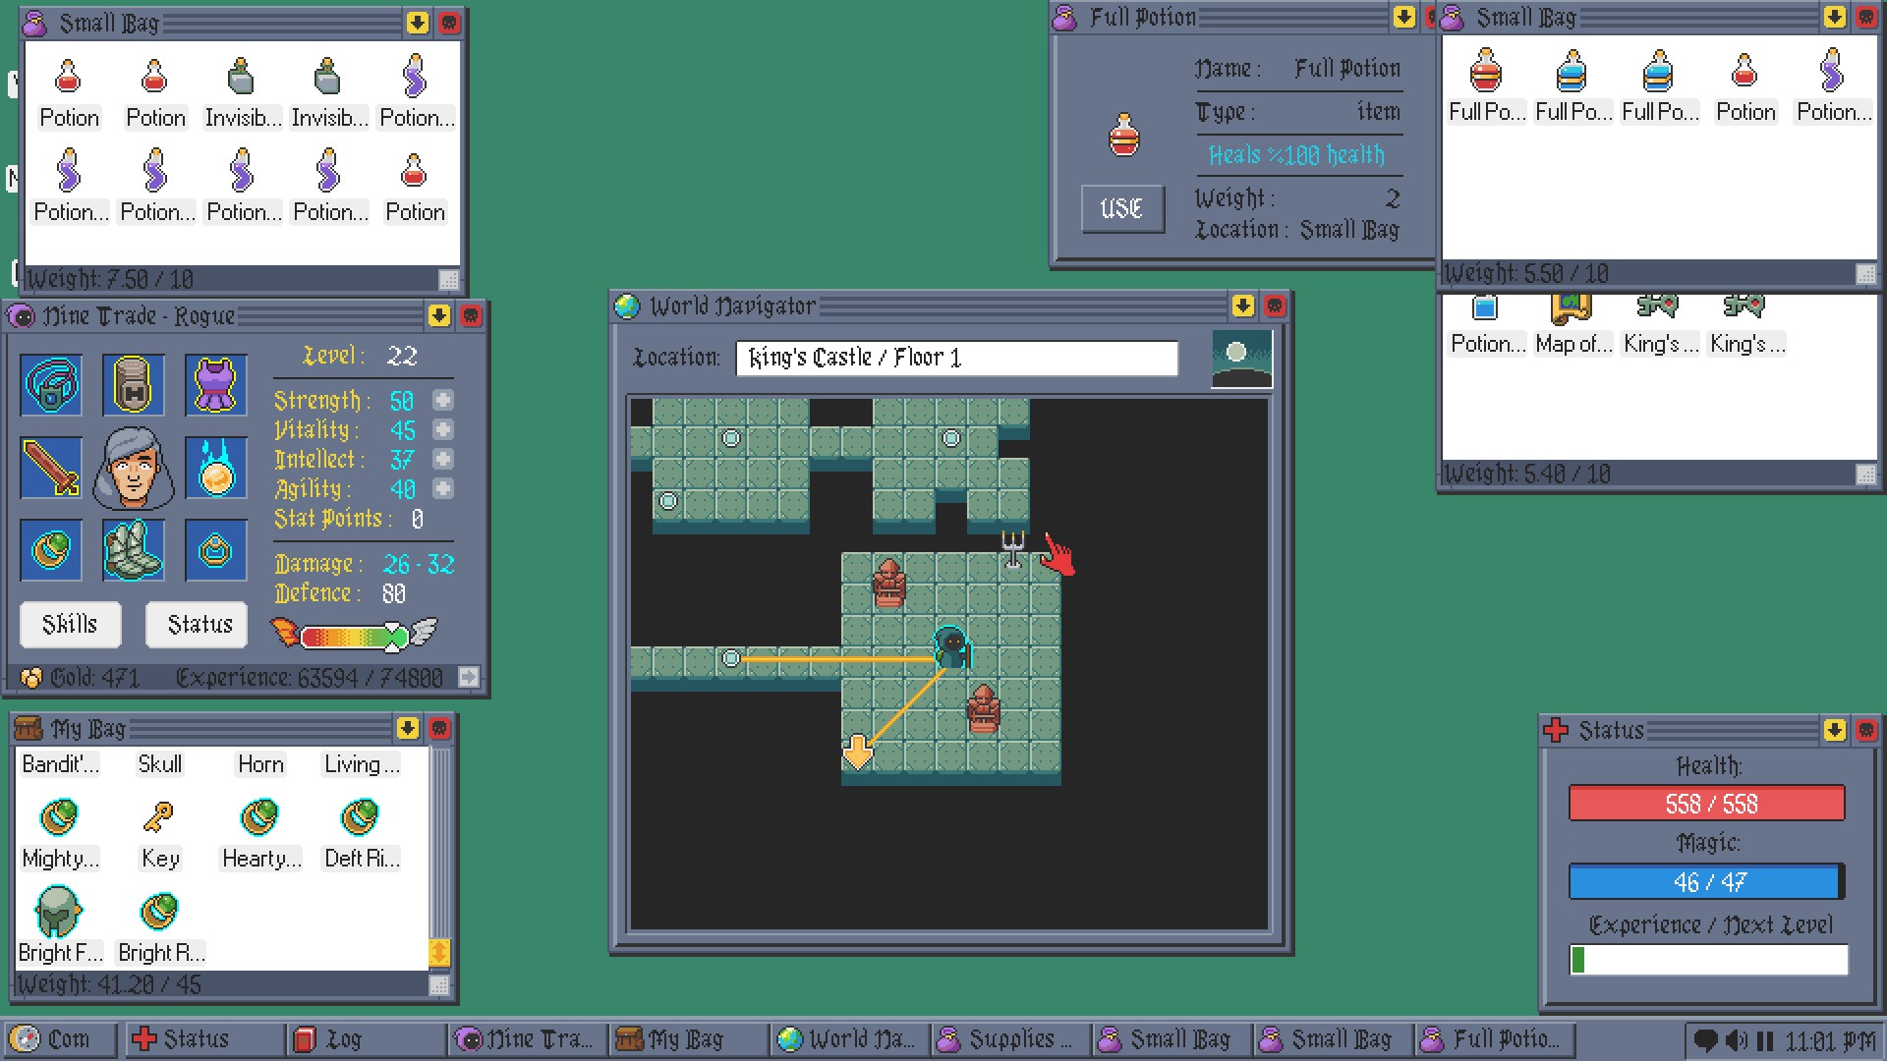Toggle sound with the speaker tray icon
Screen dimensions: 1887x1061
tap(1737, 1039)
